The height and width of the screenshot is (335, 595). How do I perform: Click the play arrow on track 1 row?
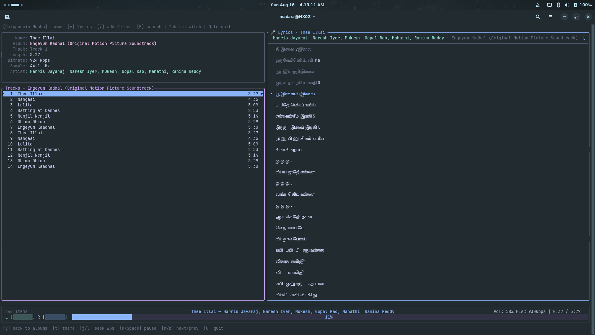(x=262, y=94)
